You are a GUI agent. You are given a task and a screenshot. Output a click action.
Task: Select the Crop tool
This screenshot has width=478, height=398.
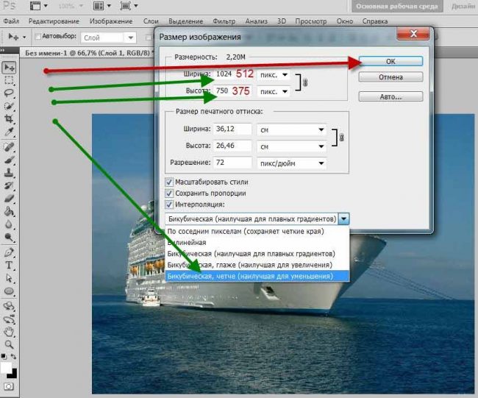10,120
